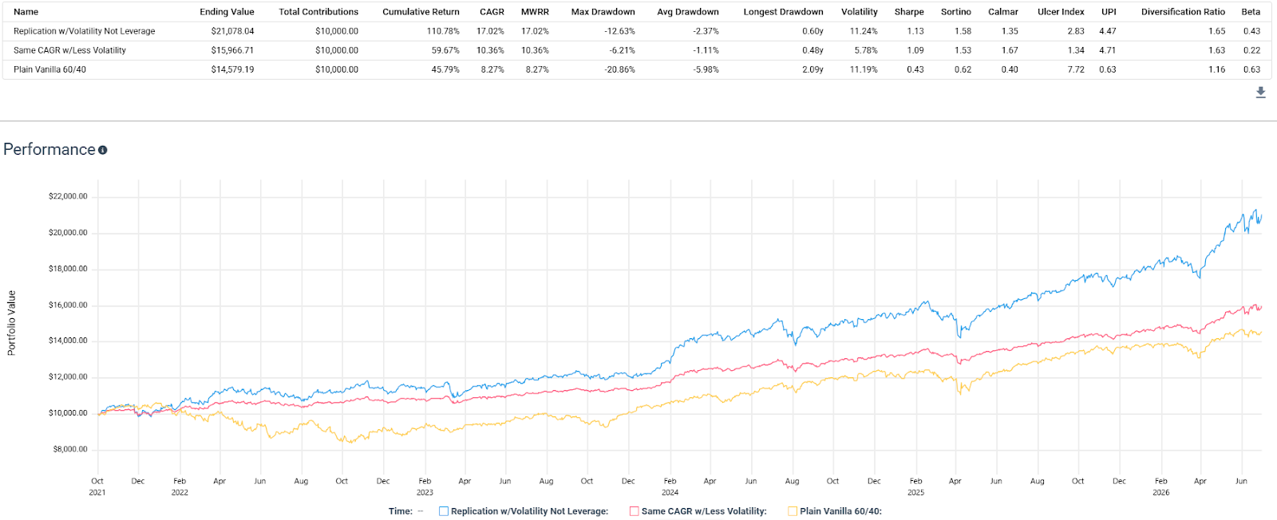Click the Portfolio Value axis label
Image resolution: width=1277 pixels, height=520 pixels.
pyautogui.click(x=11, y=323)
